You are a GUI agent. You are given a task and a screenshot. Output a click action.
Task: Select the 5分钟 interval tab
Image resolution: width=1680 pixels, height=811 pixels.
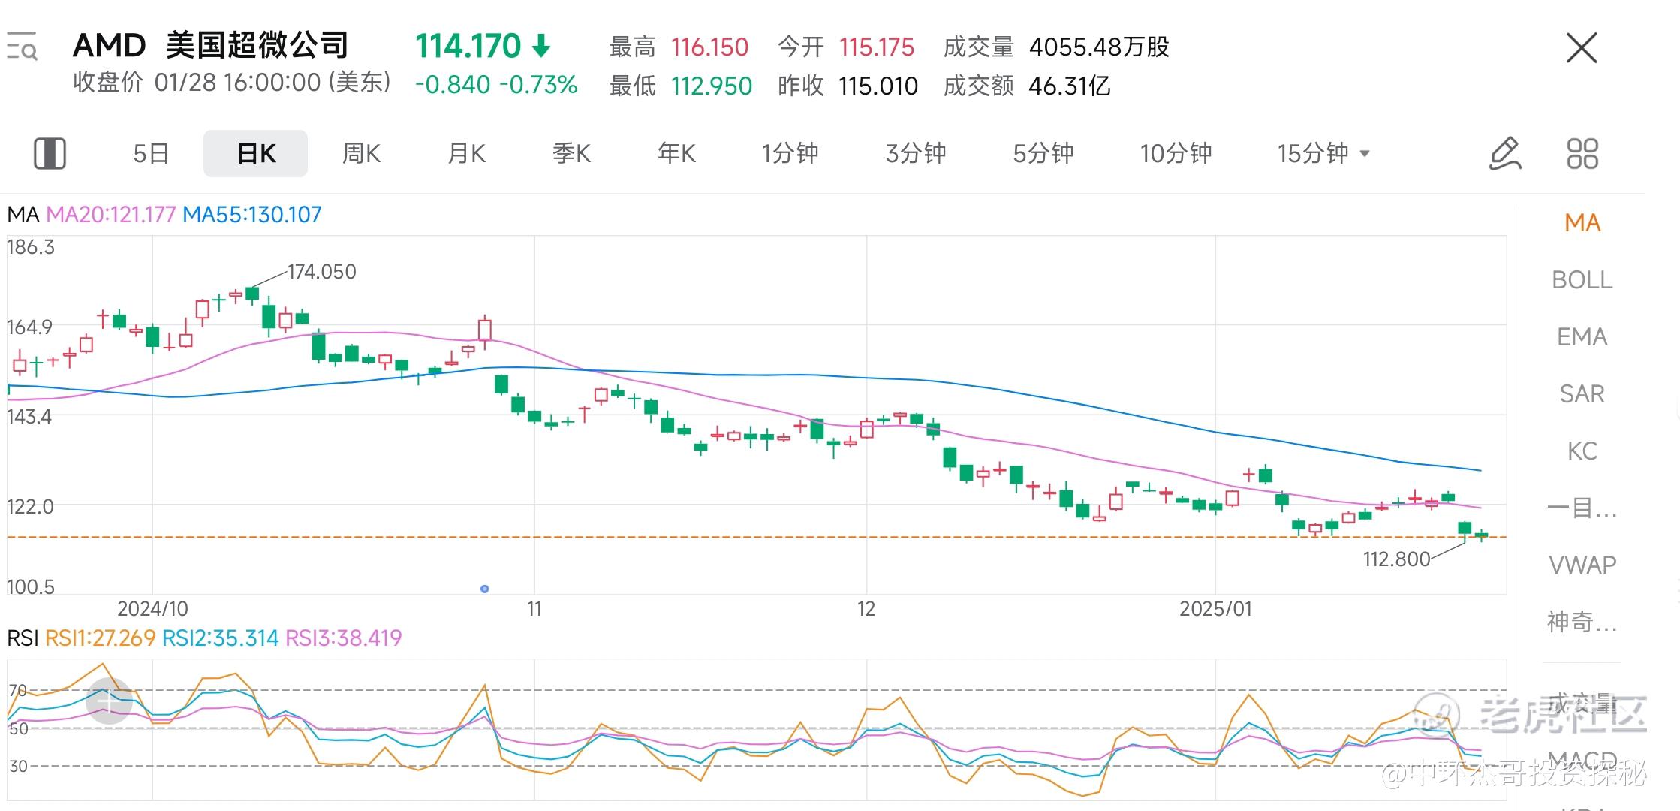pyautogui.click(x=1043, y=153)
